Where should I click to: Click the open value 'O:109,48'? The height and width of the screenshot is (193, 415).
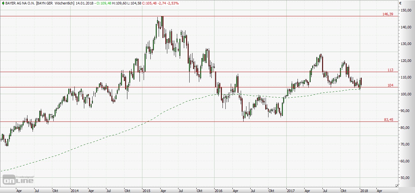[104, 3]
